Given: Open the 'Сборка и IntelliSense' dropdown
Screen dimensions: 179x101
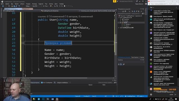Looking at the screenshot, I should click(x=63, y=82).
